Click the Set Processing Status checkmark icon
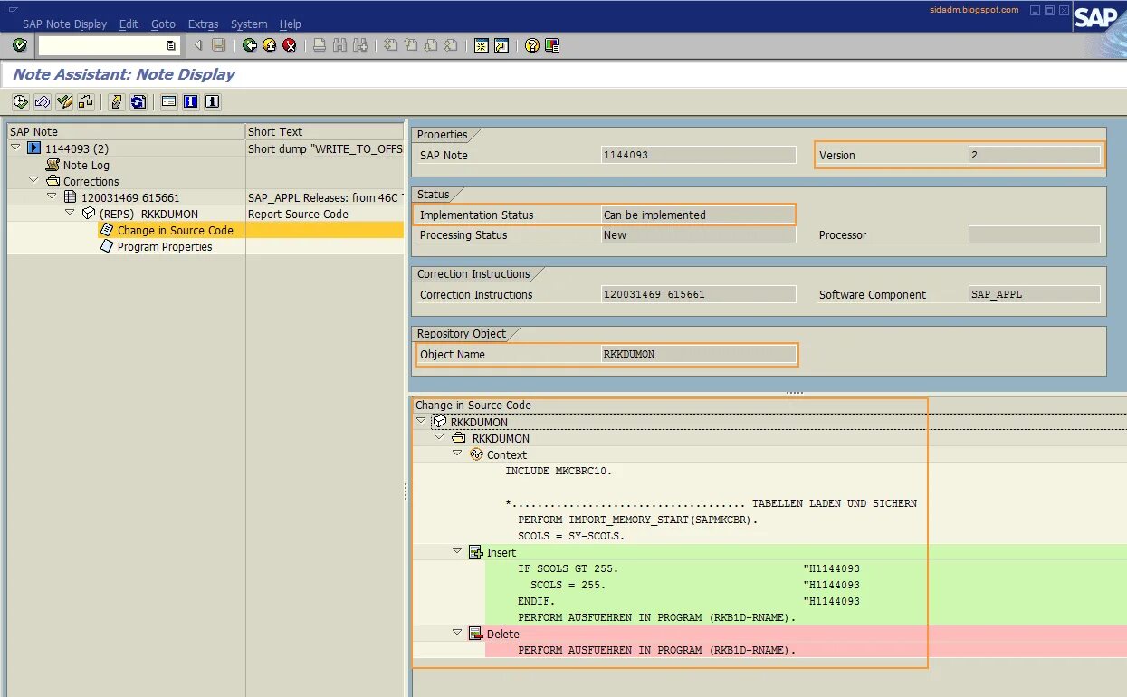 click(63, 102)
